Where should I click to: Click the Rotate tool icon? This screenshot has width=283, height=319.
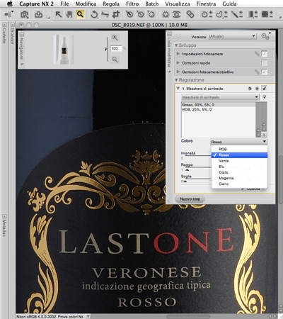pyautogui.click(x=94, y=14)
